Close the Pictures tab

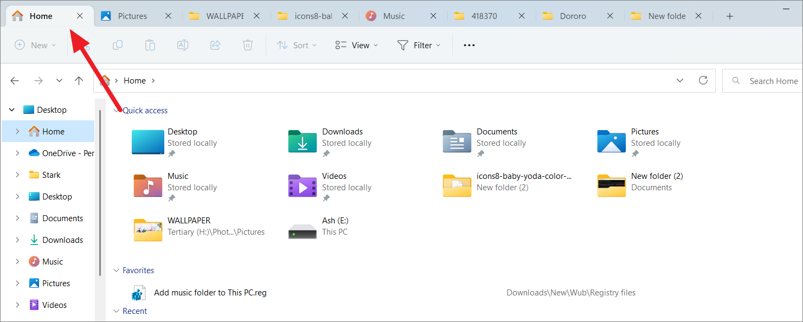pos(168,16)
